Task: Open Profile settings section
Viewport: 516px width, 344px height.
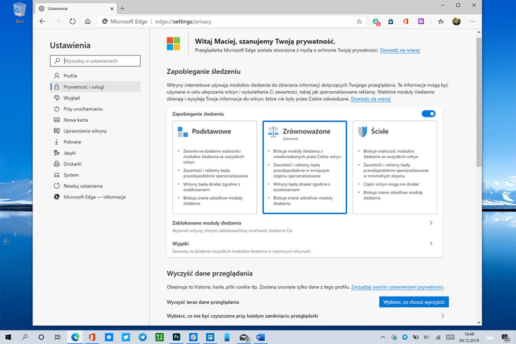Action: [95, 76]
